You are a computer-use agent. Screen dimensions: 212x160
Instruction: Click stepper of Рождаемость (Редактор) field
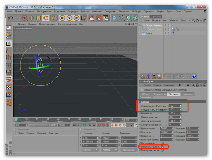pos(181,106)
